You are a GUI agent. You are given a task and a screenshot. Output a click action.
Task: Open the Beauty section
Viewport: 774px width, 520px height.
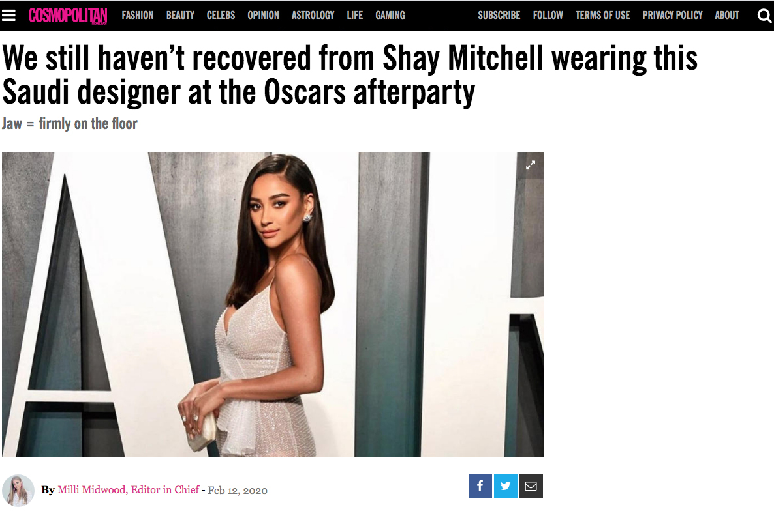[180, 15]
